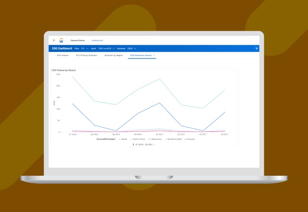
Task: Click the ESG Dashboard title
Action: point(61,48)
